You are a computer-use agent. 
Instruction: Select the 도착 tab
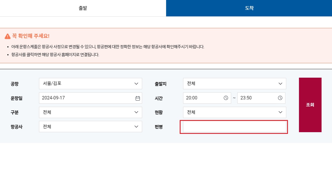[x=249, y=8]
